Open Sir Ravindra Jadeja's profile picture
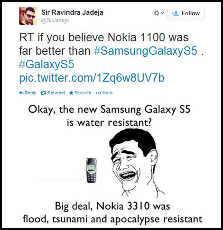The height and width of the screenshot is (230, 223). coord(28,16)
